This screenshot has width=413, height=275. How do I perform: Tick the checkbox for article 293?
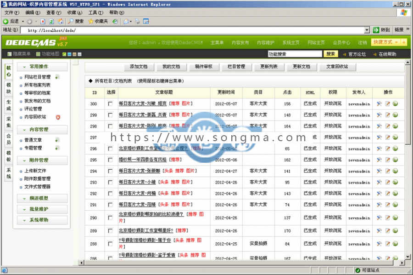point(110,182)
